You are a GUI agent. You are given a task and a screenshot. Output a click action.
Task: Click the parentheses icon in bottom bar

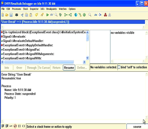pyautogui.click(x=24, y=126)
